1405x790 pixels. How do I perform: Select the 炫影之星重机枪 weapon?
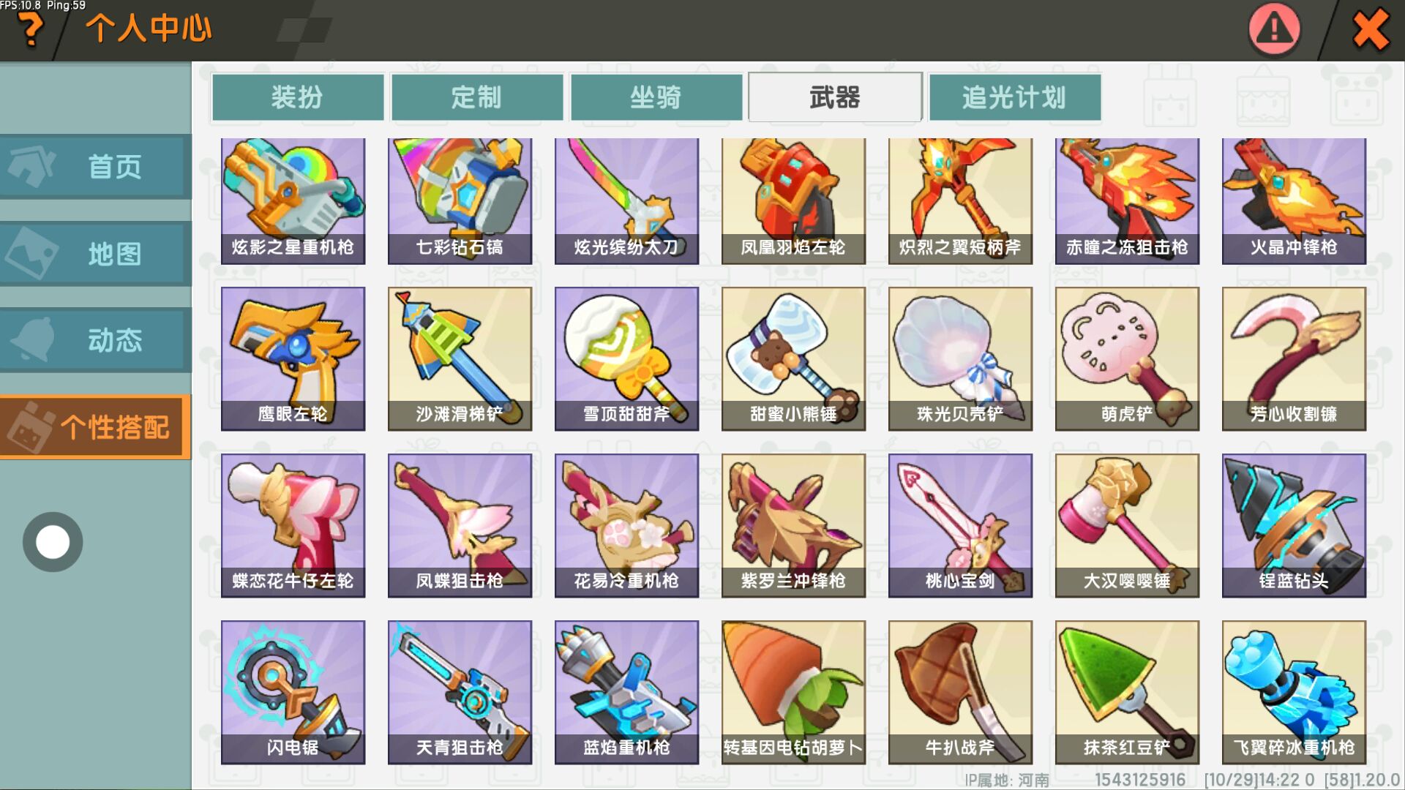293,201
